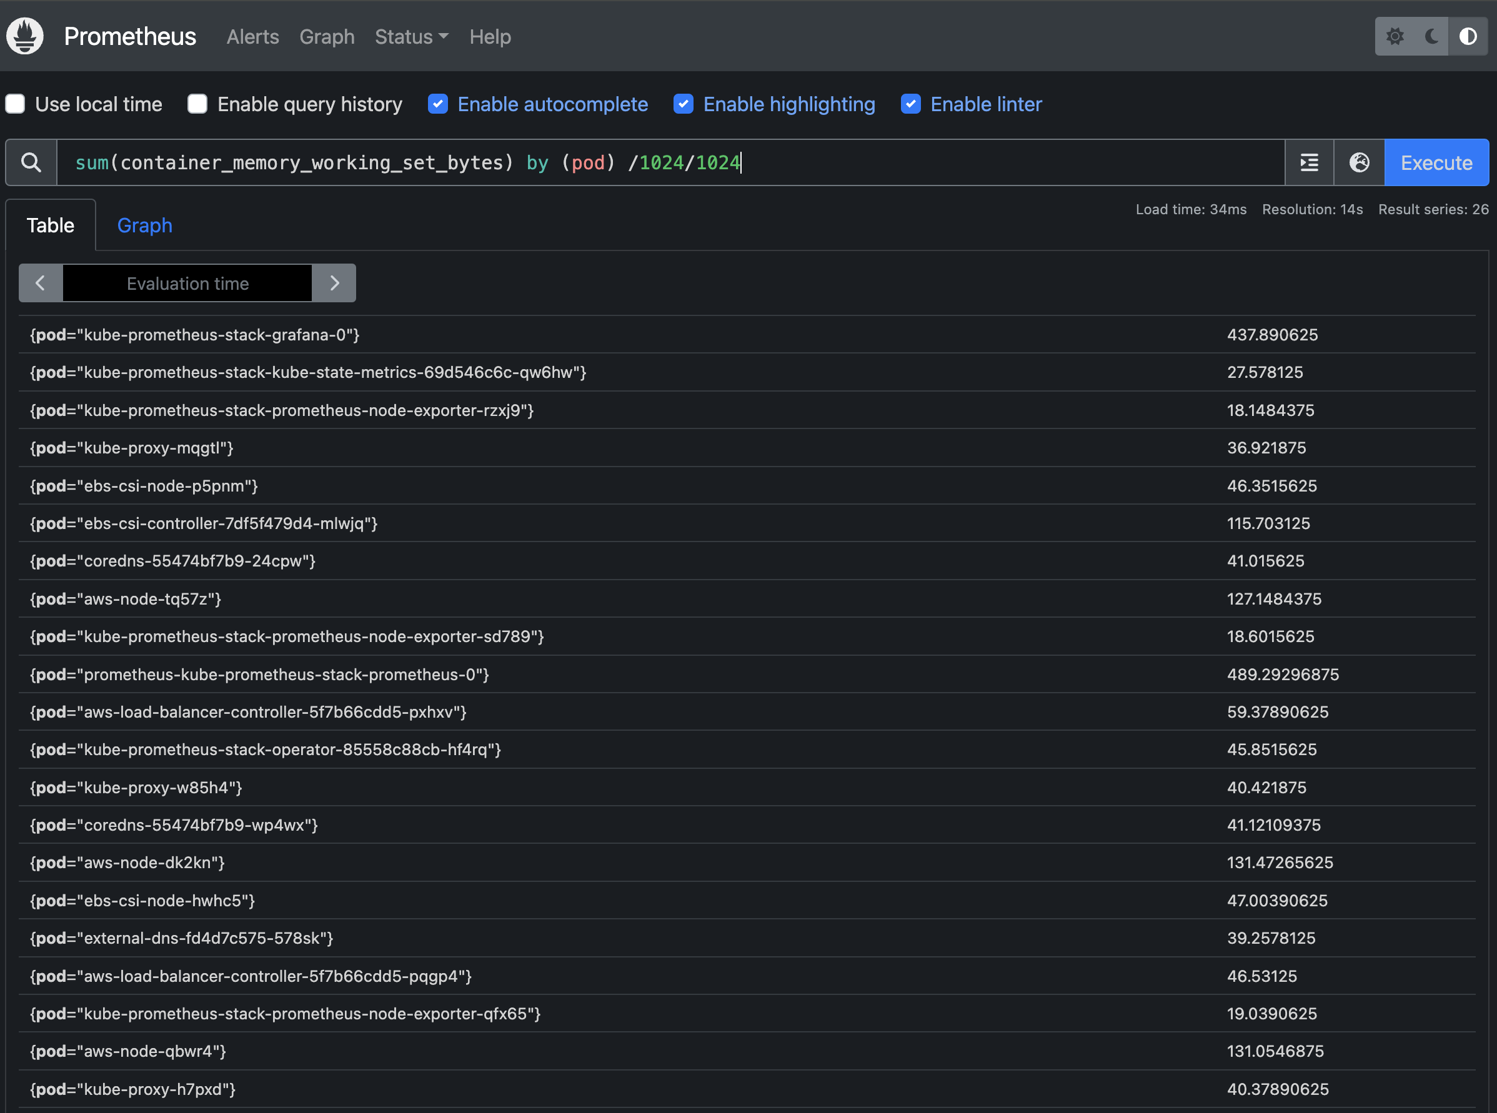Open the metrics explorer globe icon
The width and height of the screenshot is (1497, 1113).
click(1359, 162)
